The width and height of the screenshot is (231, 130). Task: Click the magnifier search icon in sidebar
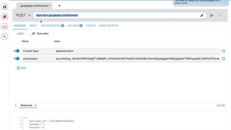pyautogui.click(x=5, y=36)
